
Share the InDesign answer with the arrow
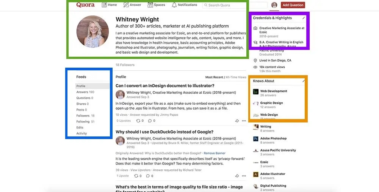click(237, 121)
